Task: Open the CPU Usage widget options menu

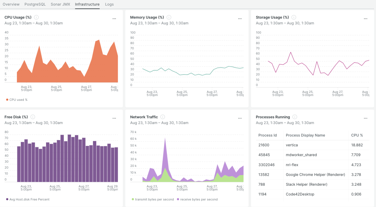Action: tap(114, 19)
